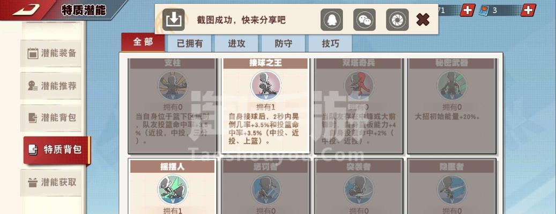This screenshot has height=214, width=556.
Task: Select the 摇摆人 trait card icon
Action: [x=172, y=189]
